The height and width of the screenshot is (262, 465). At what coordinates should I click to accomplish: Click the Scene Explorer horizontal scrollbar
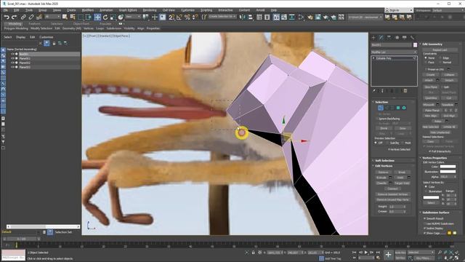click(44, 226)
